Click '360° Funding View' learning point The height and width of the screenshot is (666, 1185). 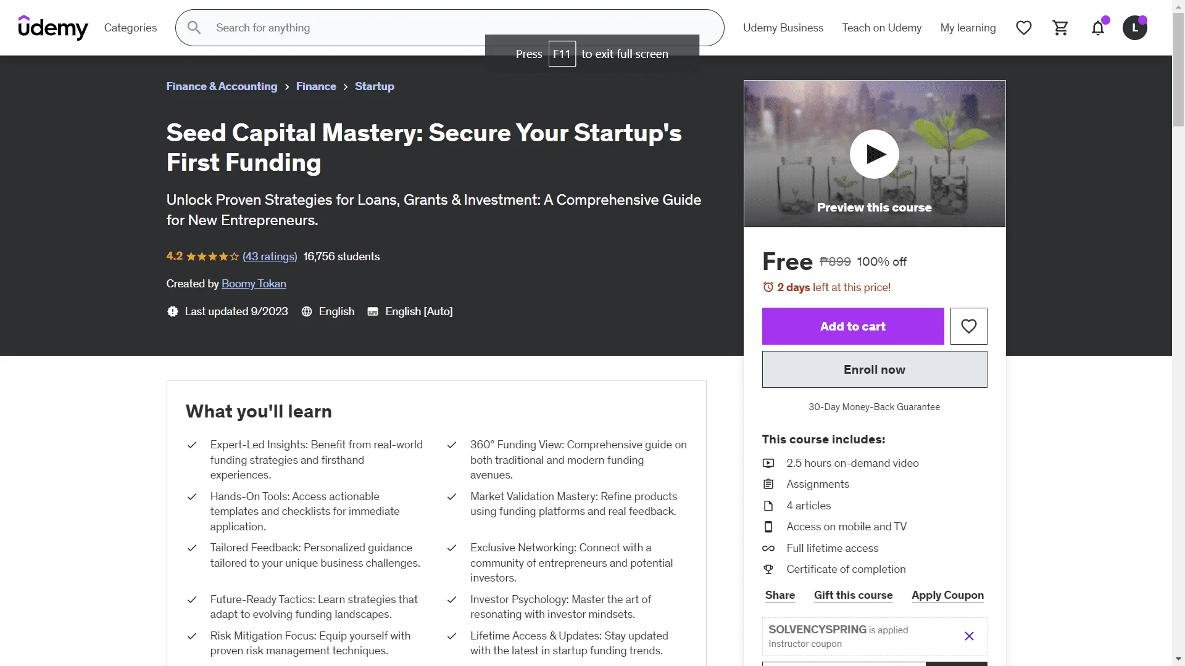coord(578,460)
